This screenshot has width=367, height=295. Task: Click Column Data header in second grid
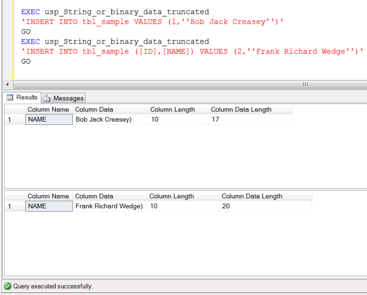[110, 196]
